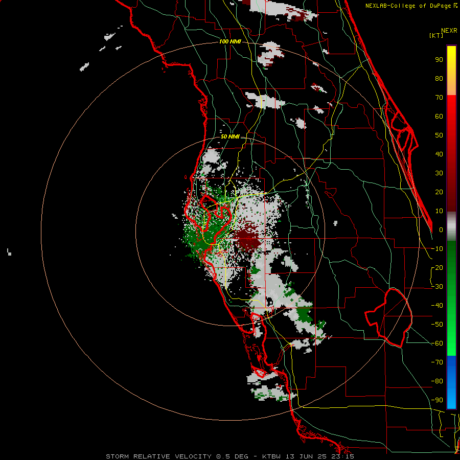The height and width of the screenshot is (460, 460).
Task: Click the 0 value on velocity scale
Action: (x=441, y=229)
